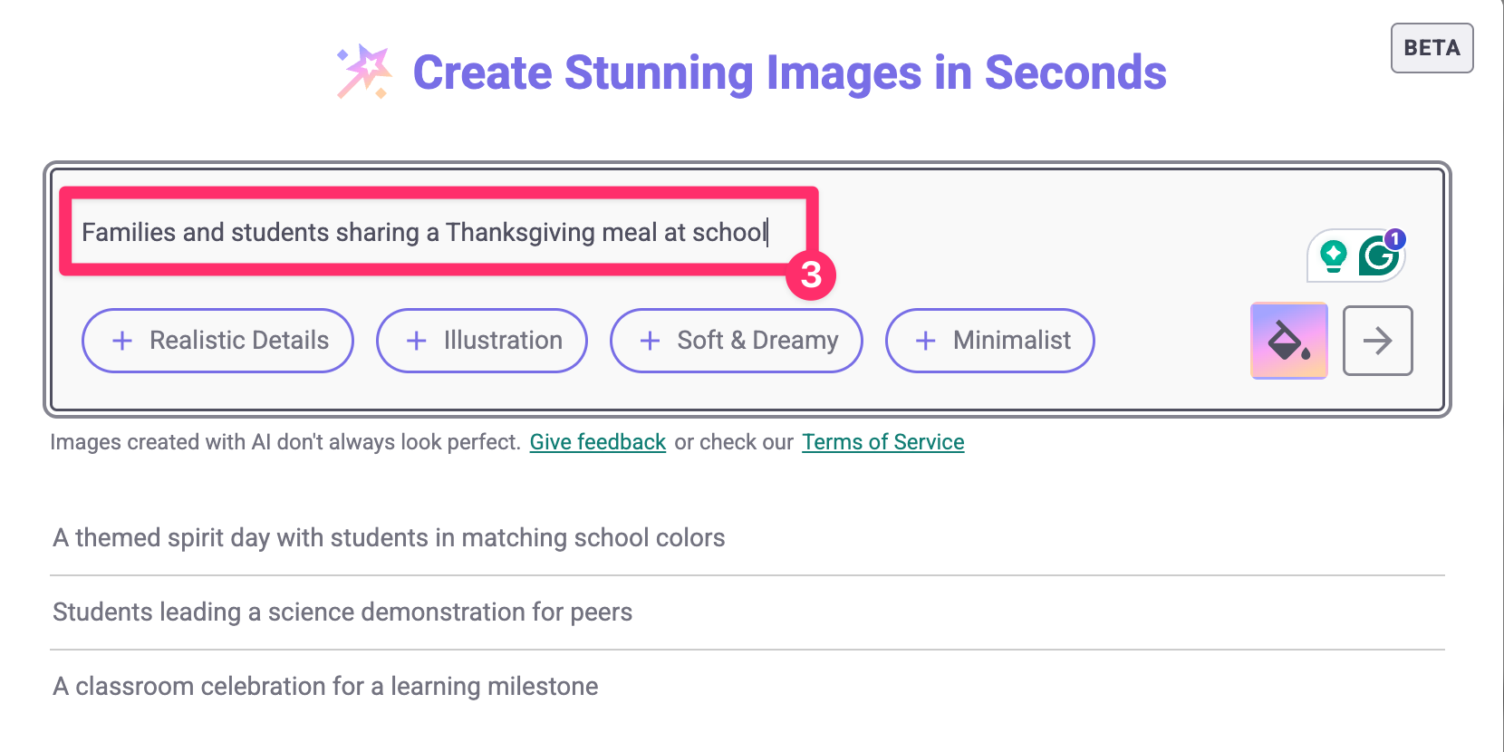Click the arrow submit button
1504x752 pixels.
tap(1377, 341)
